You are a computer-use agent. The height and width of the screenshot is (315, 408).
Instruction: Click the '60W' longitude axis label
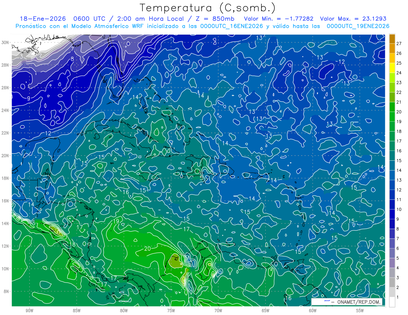pyautogui.click(x=313, y=310)
